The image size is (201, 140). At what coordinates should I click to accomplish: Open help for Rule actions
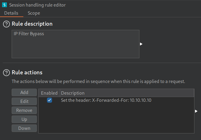tap(6, 73)
